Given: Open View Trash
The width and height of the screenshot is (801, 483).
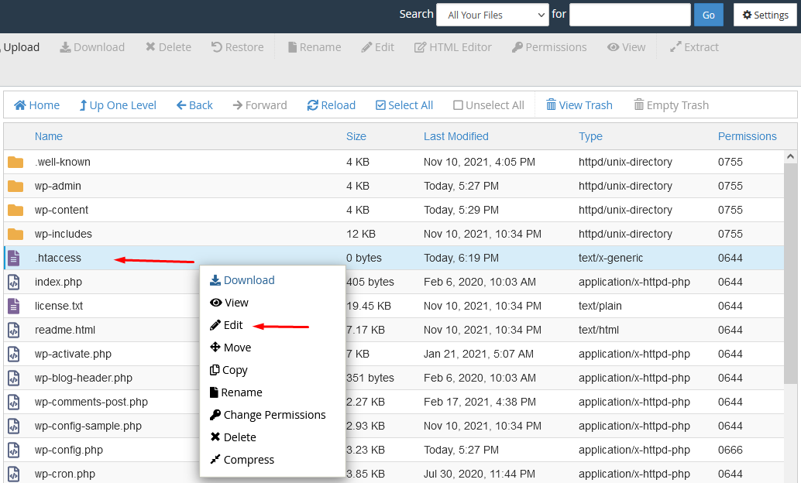Looking at the screenshot, I should 579,105.
